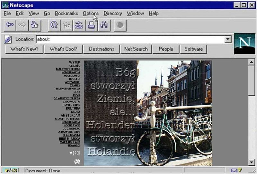Open the NOCLEGI link
Viewport: 257px width, 174px height.
click(75, 79)
